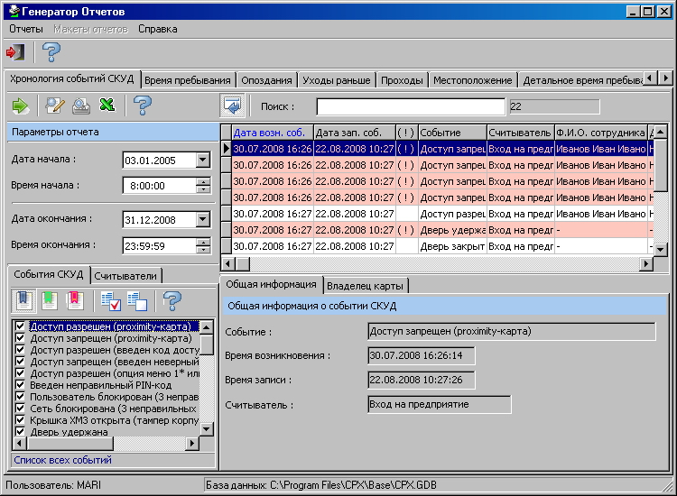This screenshot has width=677, height=496.
Task: Uncheck 'Дверь удержана' event checkbox
Action: coord(21,432)
